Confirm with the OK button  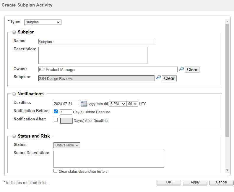169,183
